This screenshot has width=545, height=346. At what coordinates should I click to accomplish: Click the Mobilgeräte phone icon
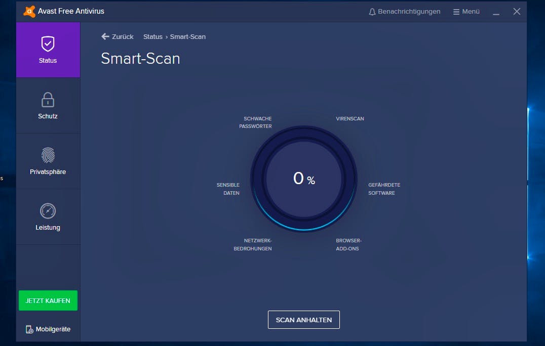point(29,329)
